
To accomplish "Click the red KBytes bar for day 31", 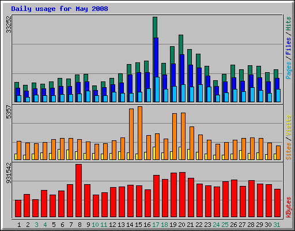I will tap(278, 203).
